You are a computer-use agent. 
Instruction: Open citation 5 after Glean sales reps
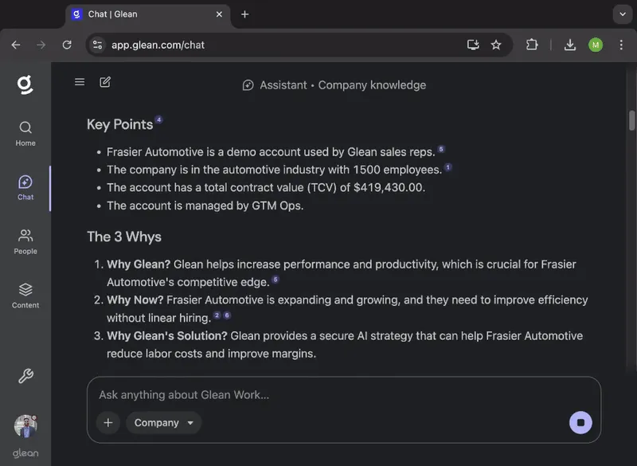(441, 149)
